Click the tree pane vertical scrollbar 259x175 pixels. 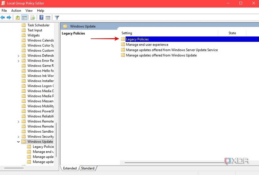point(56,139)
